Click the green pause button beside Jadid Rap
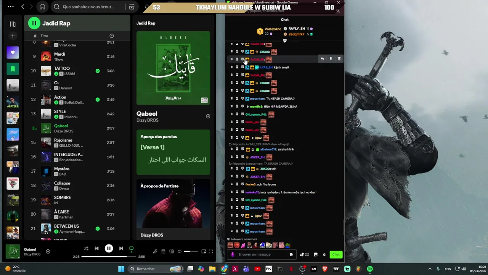Viewport: 488px width, 275px height. pos(34,23)
